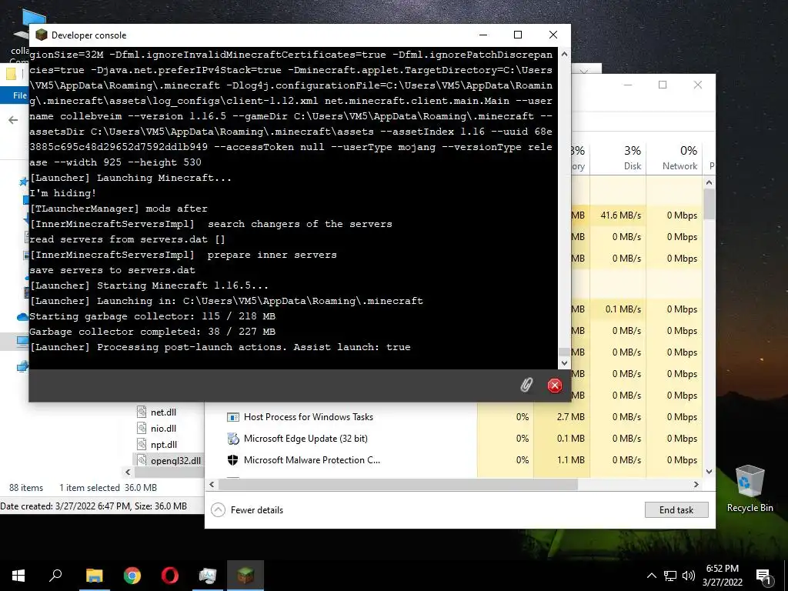788x591 pixels.
Task: Click '1 item selected 36.0 MB' status text
Action: (108, 487)
